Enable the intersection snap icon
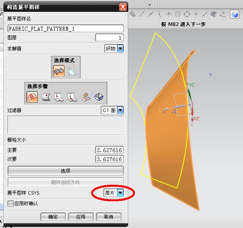 point(169,14)
